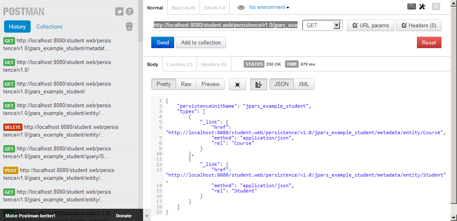The height and width of the screenshot is (221, 457).
Task: Click the Course metadata href link
Action: click(x=304, y=133)
